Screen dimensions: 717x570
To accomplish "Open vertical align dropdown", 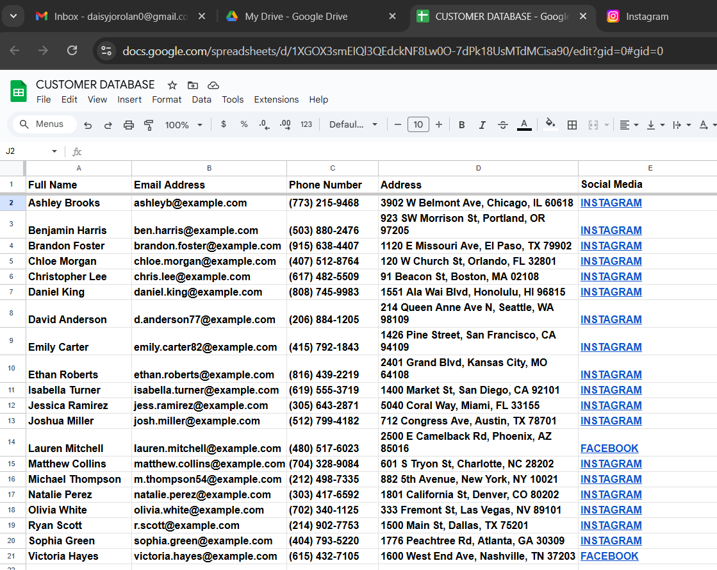I will point(655,125).
